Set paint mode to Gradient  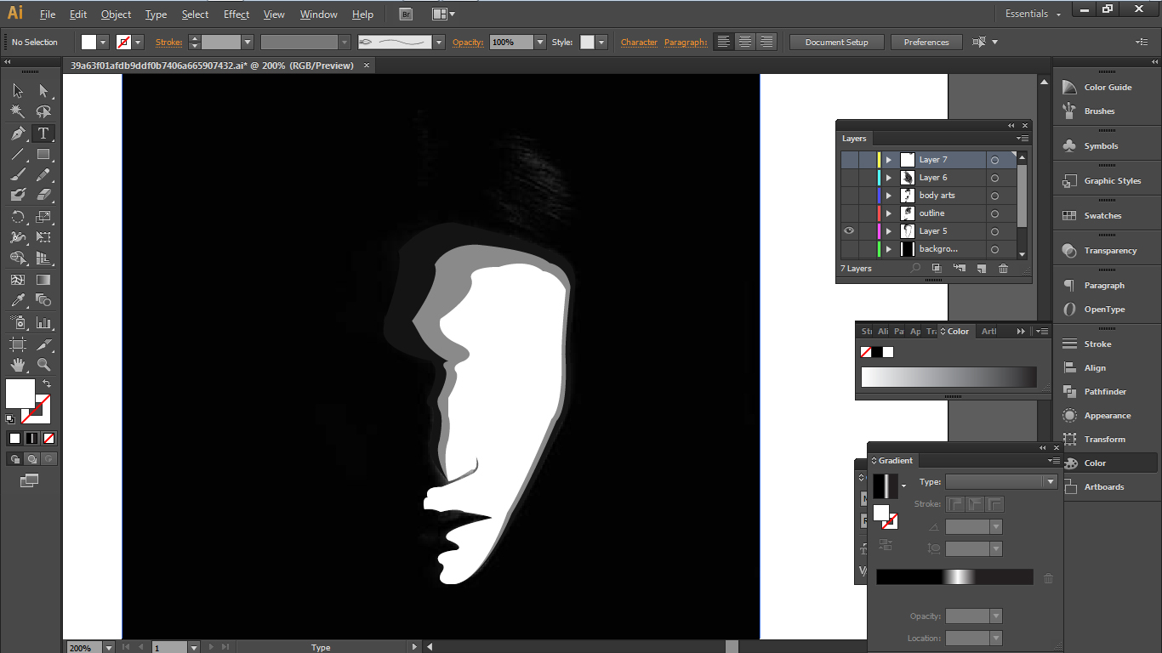coord(31,439)
